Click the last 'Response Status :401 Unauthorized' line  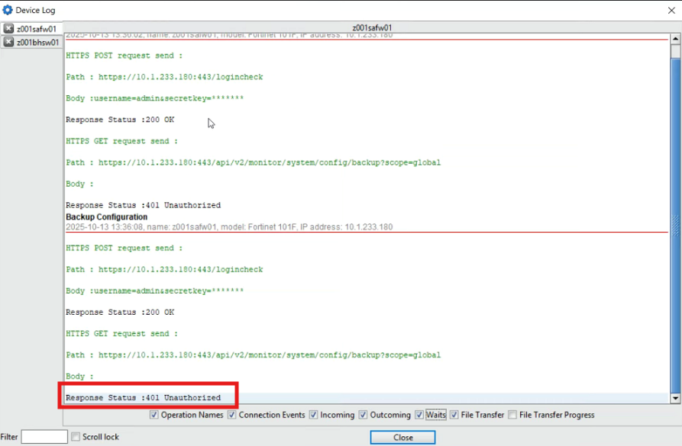[143, 397]
